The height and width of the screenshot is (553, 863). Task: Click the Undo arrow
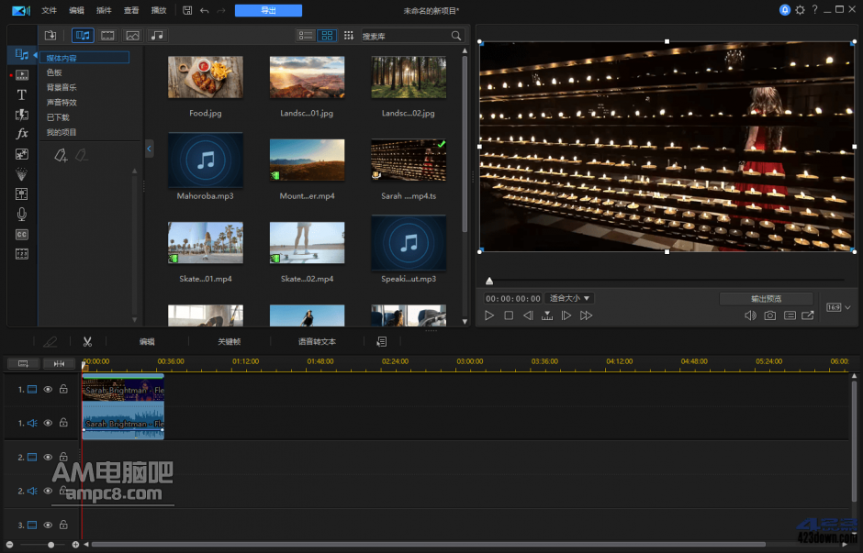(x=204, y=10)
